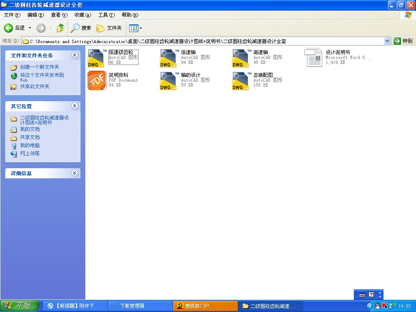Viewport: 416px width, 312px height.
Task: Open the 工具(T) menu
Action: click(106, 15)
